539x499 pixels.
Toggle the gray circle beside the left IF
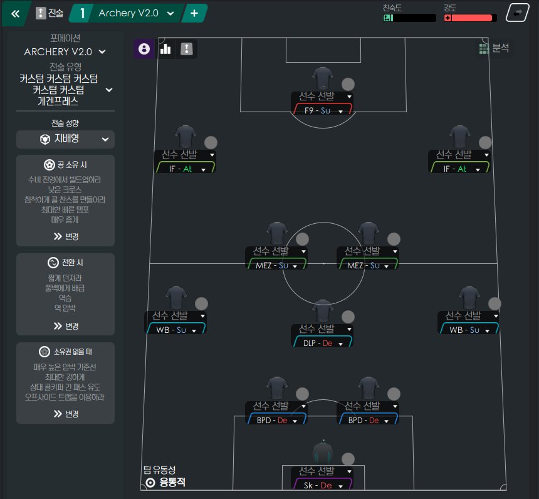tap(211, 142)
